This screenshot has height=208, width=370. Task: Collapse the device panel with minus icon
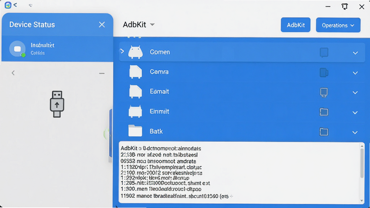[x=102, y=73]
